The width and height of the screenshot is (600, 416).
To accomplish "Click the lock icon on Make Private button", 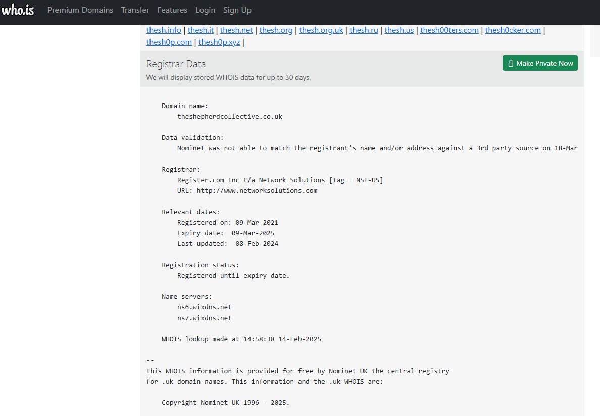I will (x=511, y=63).
